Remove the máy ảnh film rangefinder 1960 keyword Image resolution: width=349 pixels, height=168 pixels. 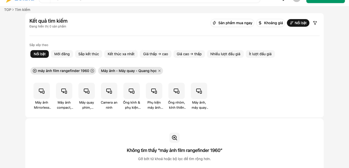[92, 71]
